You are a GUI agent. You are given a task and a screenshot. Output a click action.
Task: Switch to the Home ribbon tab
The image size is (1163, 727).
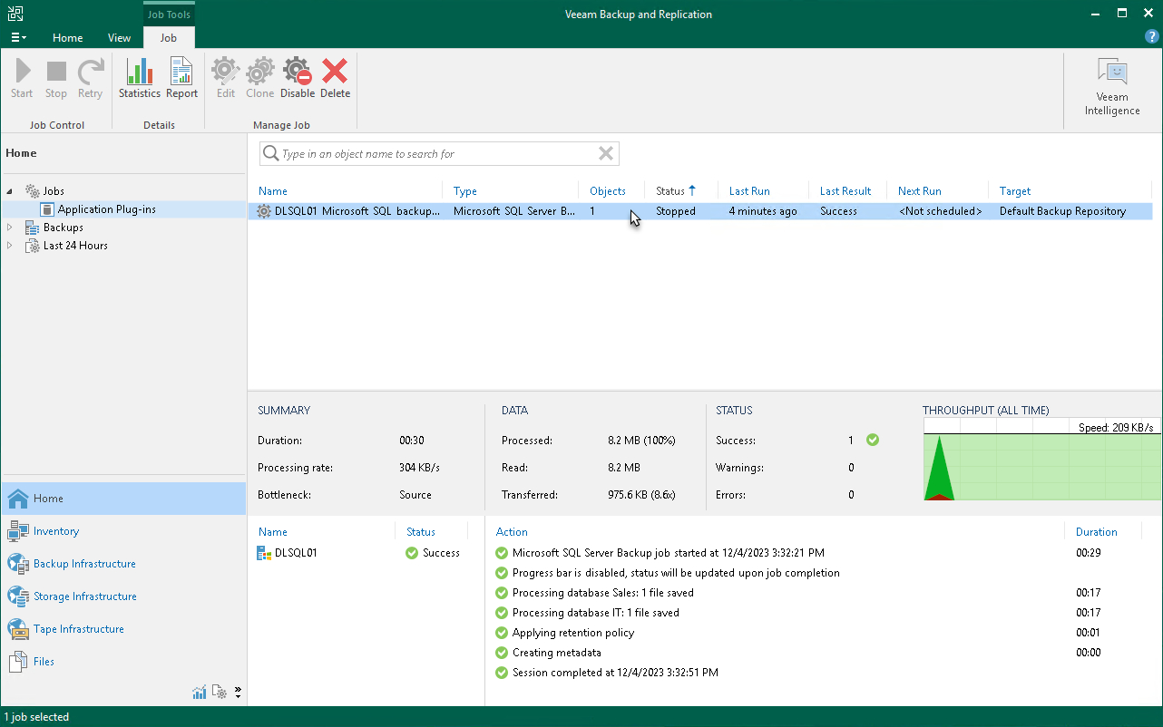[x=68, y=38]
